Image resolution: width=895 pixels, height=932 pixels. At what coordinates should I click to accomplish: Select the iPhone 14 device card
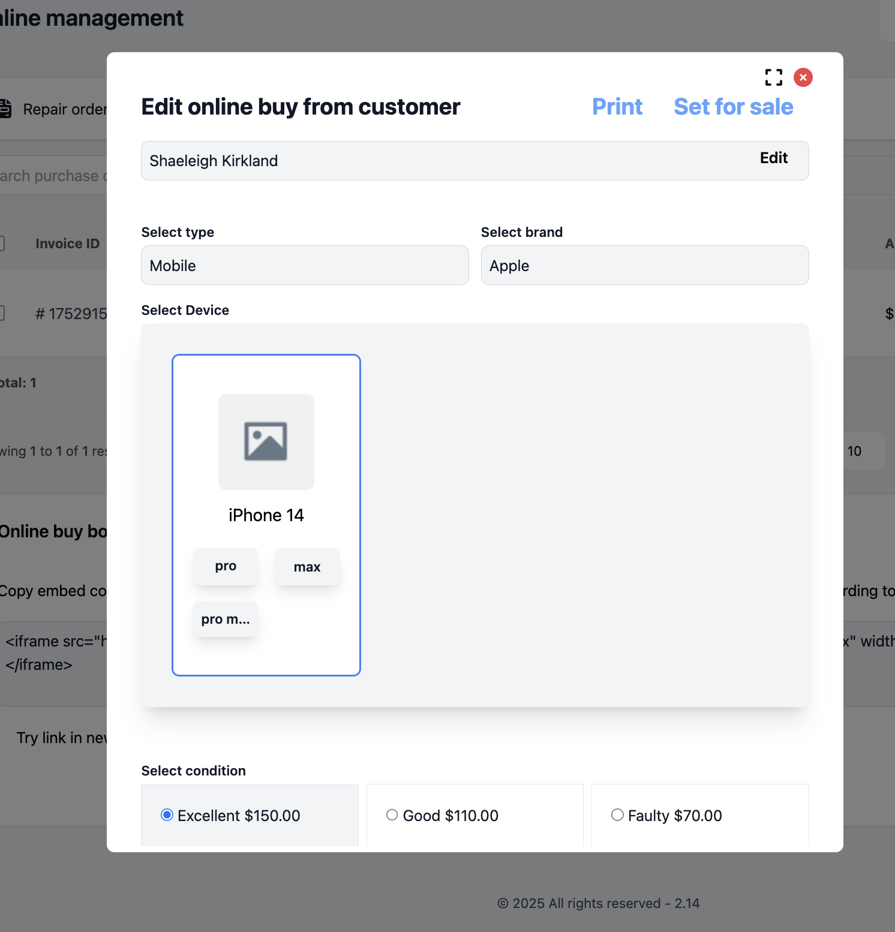(266, 654)
